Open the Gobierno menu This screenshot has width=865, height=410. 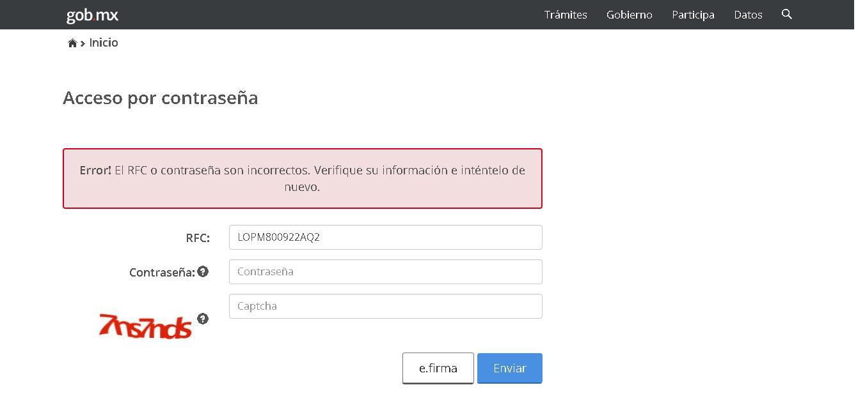click(629, 15)
